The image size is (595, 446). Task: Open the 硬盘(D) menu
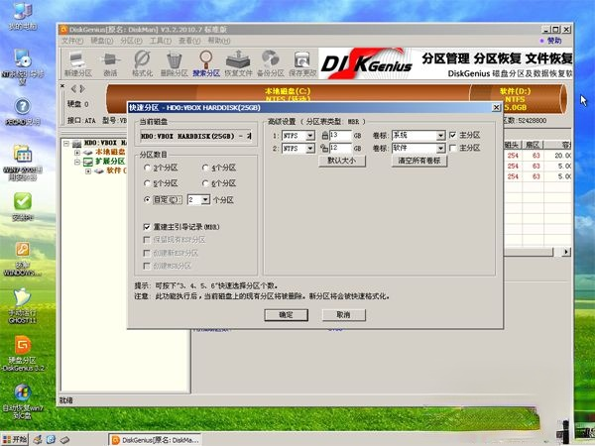click(102, 41)
